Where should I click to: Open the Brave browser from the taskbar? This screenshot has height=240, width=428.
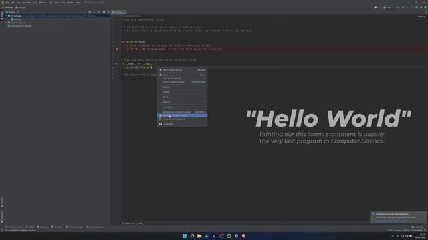(243, 236)
